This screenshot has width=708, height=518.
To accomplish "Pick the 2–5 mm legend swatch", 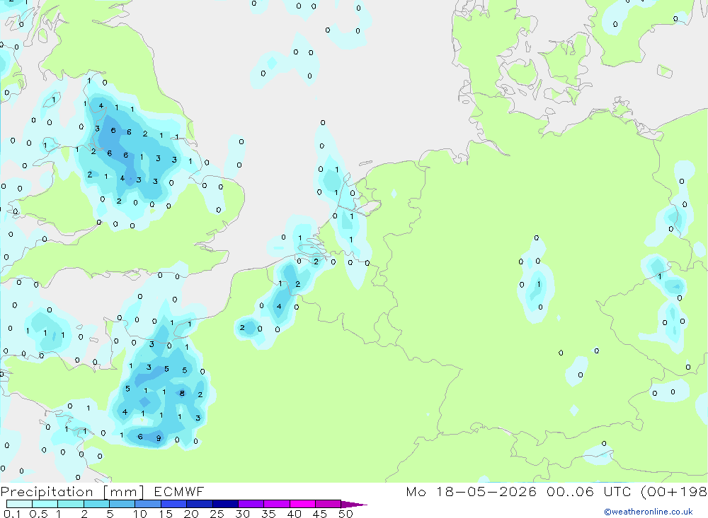I will (96, 504).
